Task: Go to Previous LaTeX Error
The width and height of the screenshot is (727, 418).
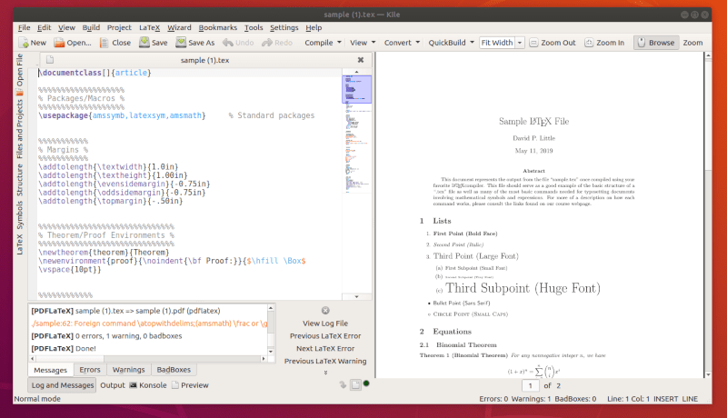Action: click(325, 336)
